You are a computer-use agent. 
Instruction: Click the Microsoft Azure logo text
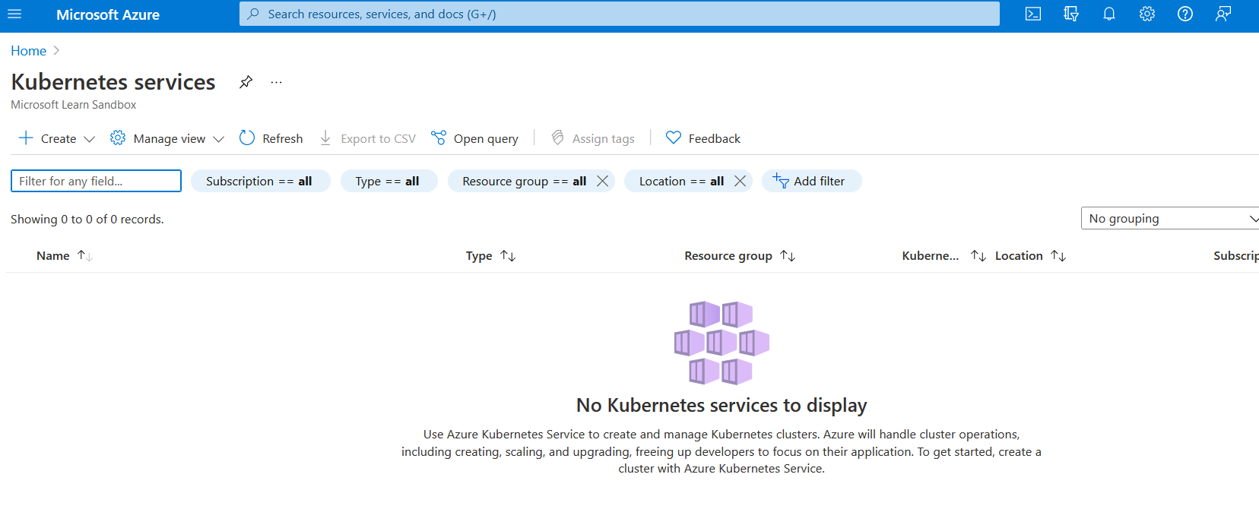[x=108, y=14]
